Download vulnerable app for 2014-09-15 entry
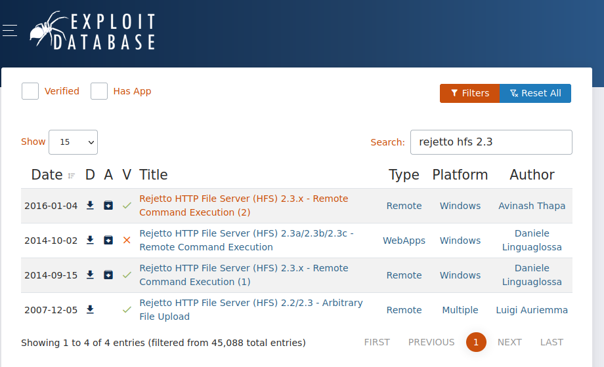This screenshot has width=604, height=367. click(x=108, y=275)
